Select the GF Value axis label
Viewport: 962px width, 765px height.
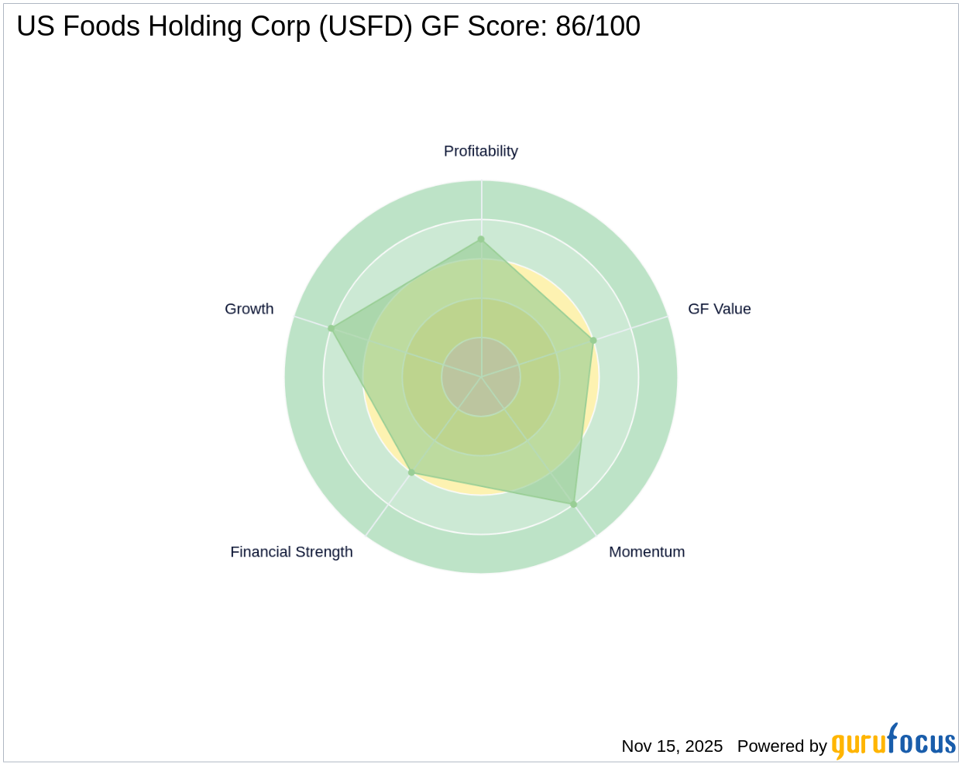(x=719, y=309)
